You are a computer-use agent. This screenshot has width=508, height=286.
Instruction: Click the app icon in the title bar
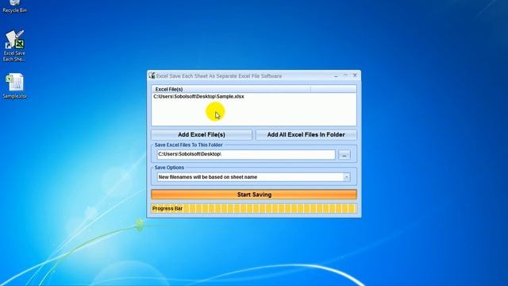pyautogui.click(x=152, y=75)
